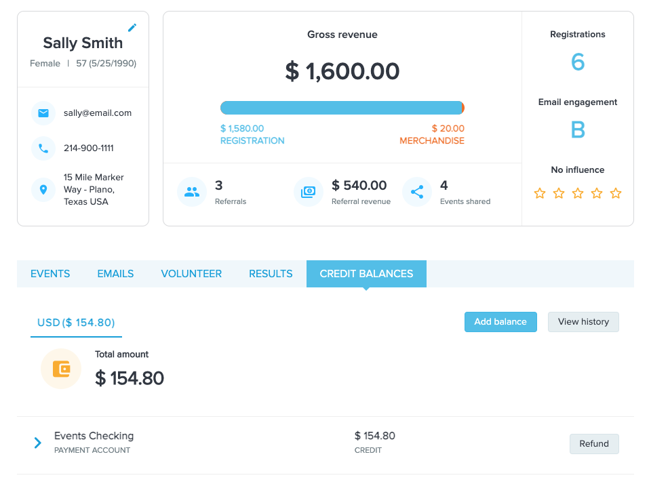
Task: Click the Referral revenue money icon
Action: coord(309,192)
